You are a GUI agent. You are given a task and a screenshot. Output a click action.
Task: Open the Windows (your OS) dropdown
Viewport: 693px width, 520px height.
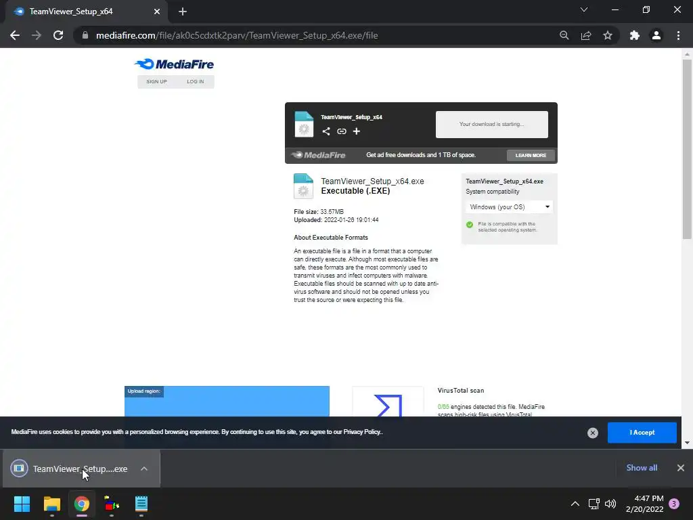coord(509,207)
